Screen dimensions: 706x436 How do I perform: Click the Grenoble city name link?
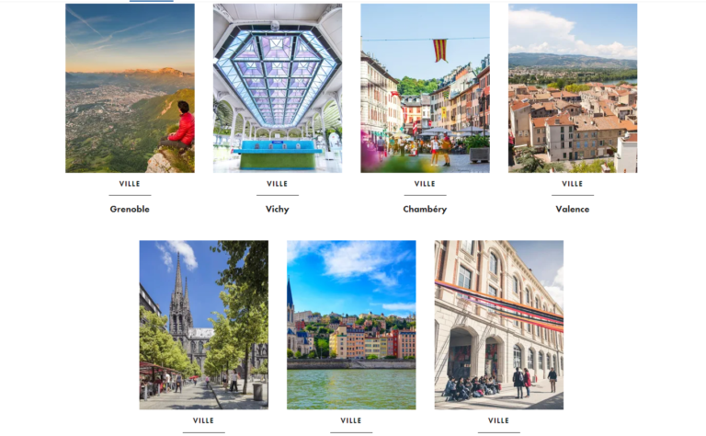pos(130,209)
